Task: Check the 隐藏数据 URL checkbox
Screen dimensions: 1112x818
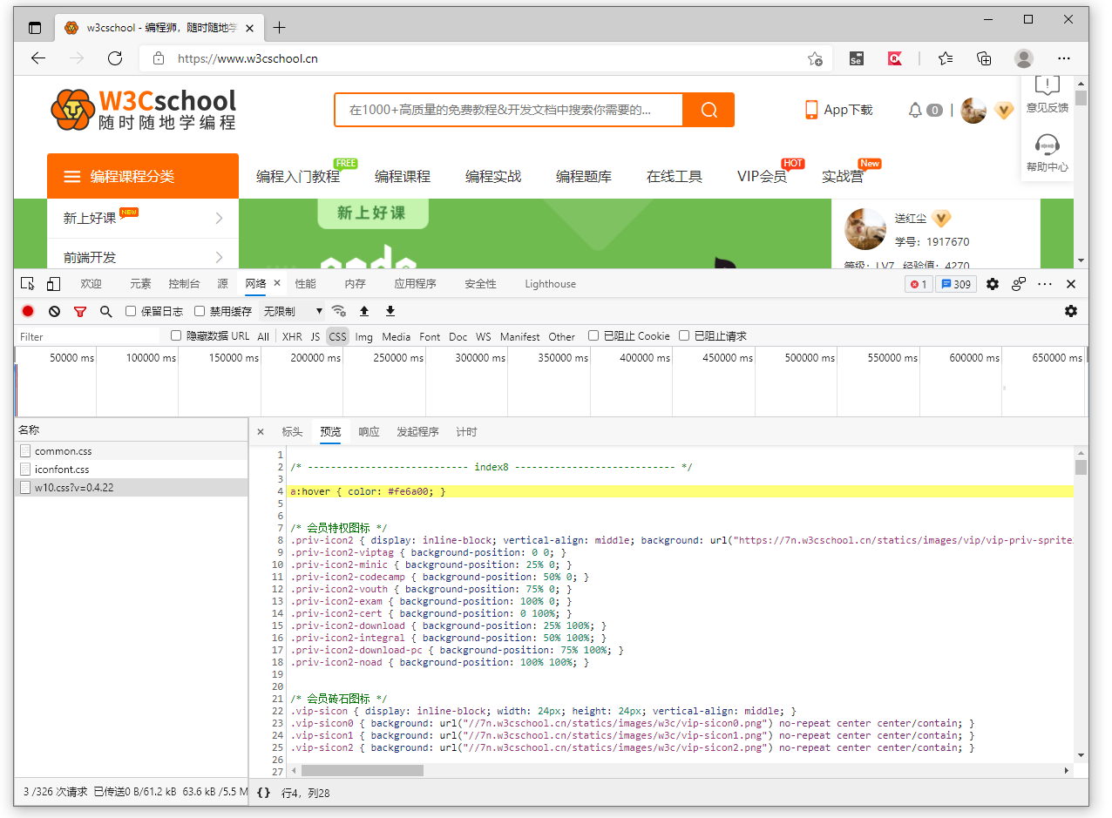Action: 176,335
